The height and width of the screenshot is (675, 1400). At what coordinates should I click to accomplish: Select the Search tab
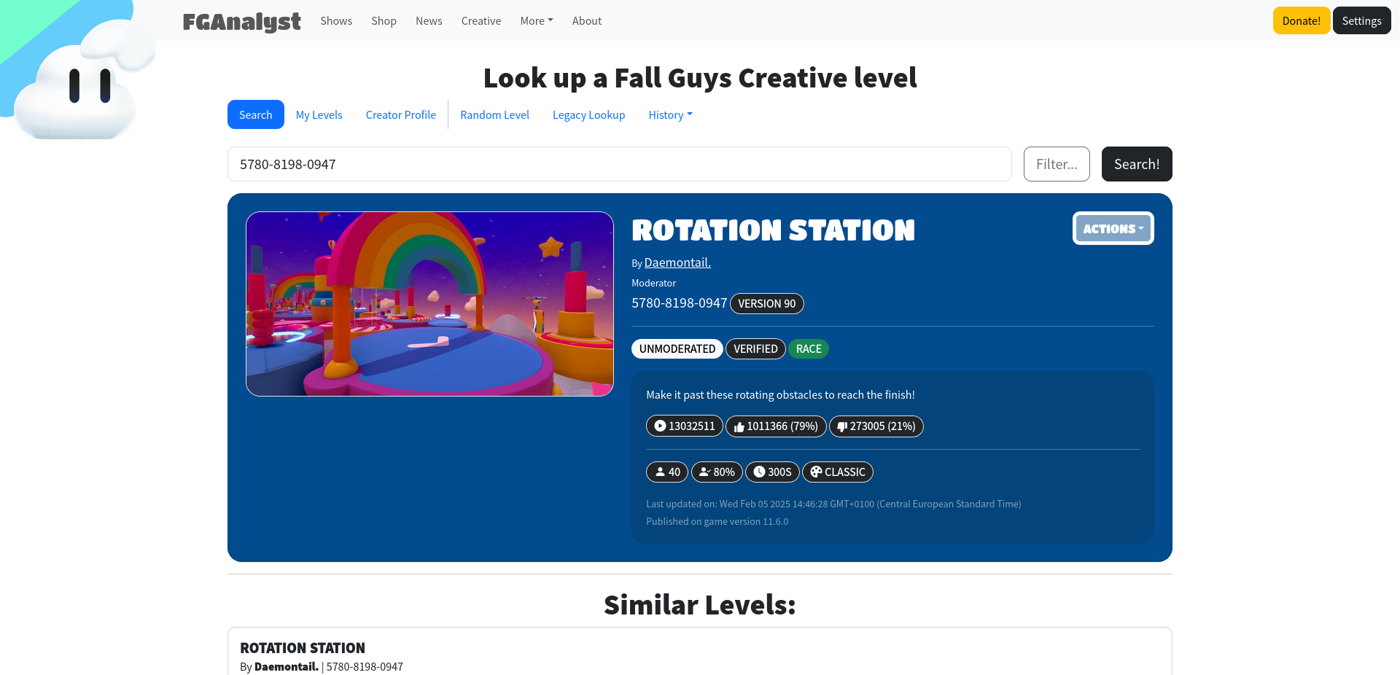click(256, 114)
